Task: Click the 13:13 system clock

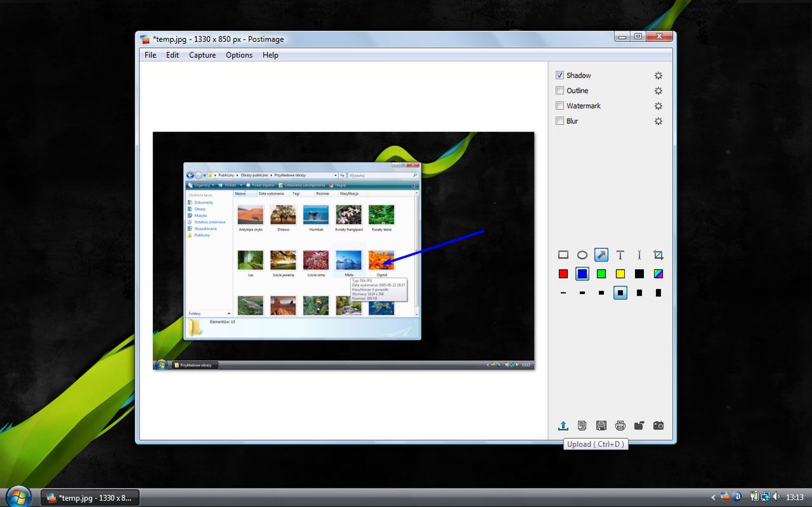Action: pyautogui.click(x=795, y=497)
